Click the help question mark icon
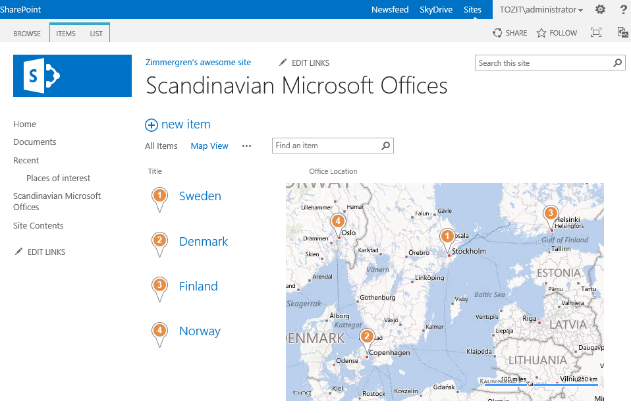 click(x=623, y=9)
